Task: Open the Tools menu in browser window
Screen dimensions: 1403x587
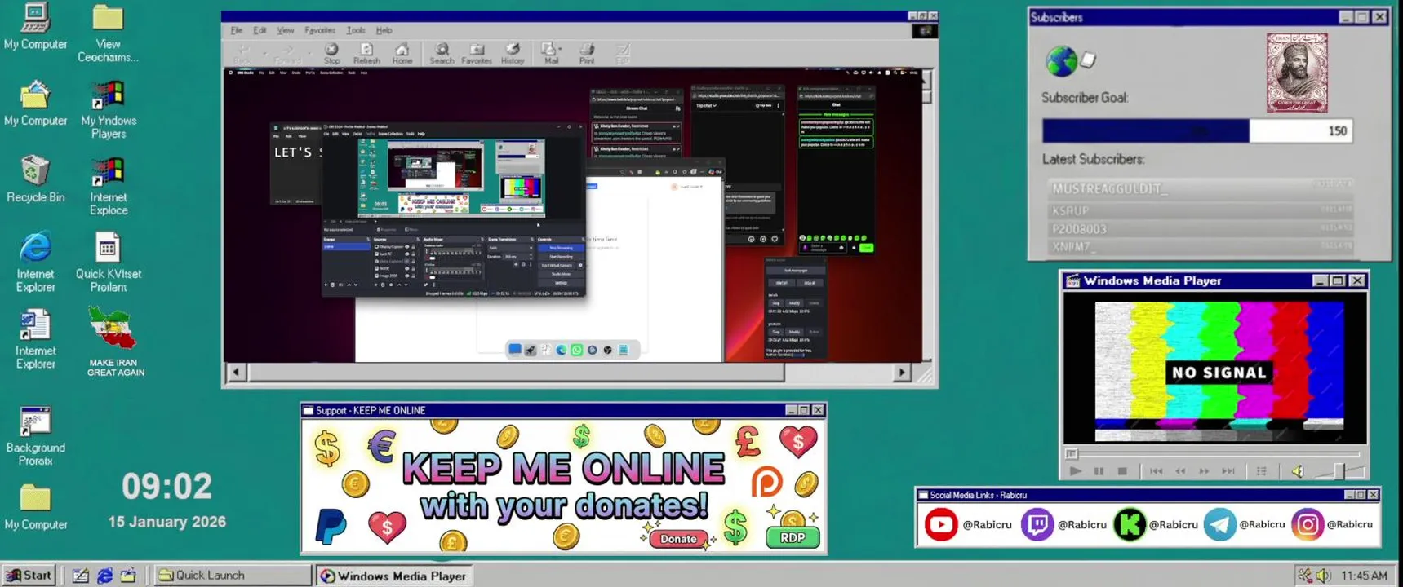Action: click(356, 30)
